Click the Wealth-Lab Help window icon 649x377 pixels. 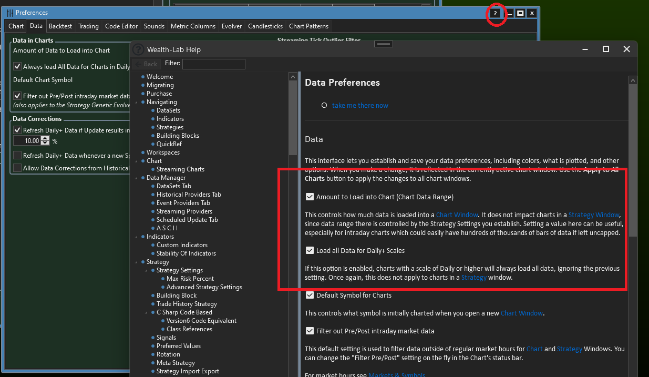(x=138, y=49)
